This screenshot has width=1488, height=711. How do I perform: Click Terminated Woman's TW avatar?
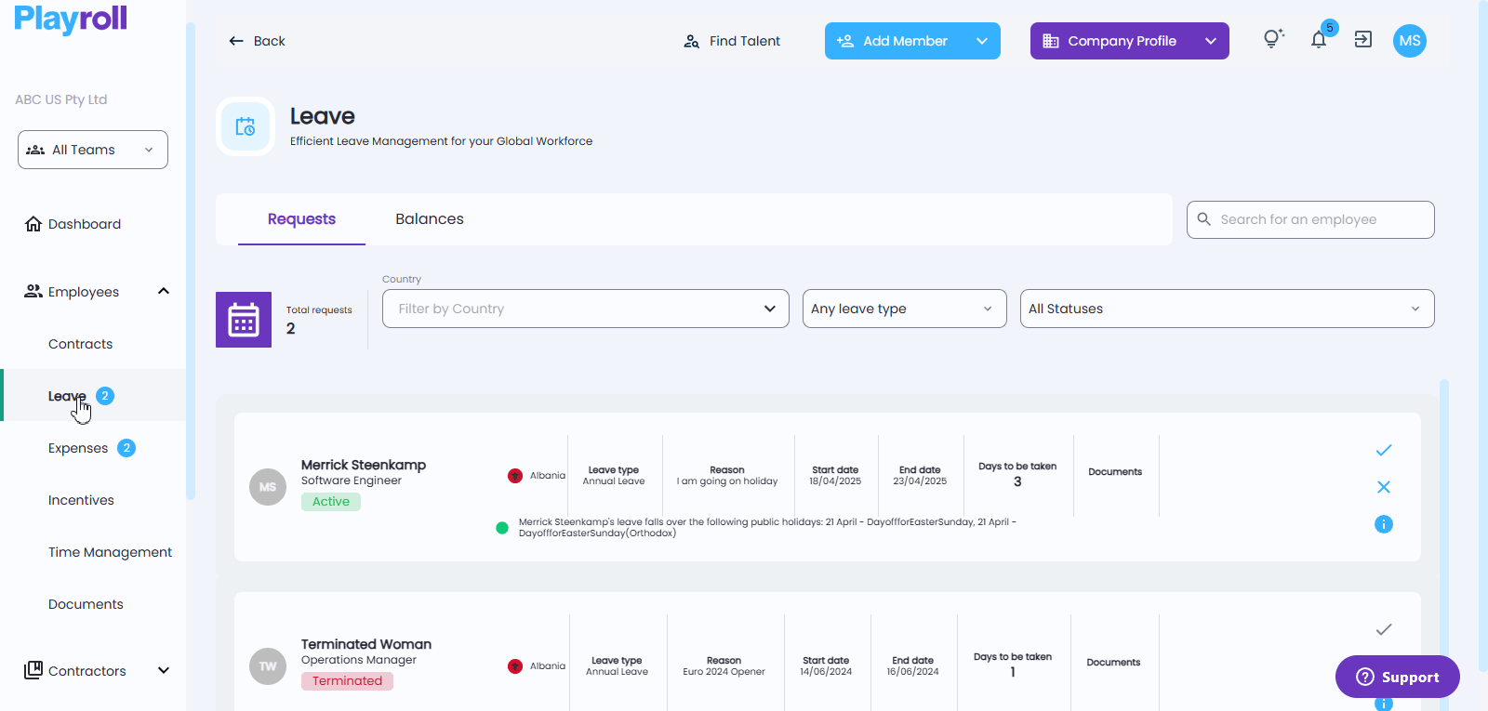[268, 666]
